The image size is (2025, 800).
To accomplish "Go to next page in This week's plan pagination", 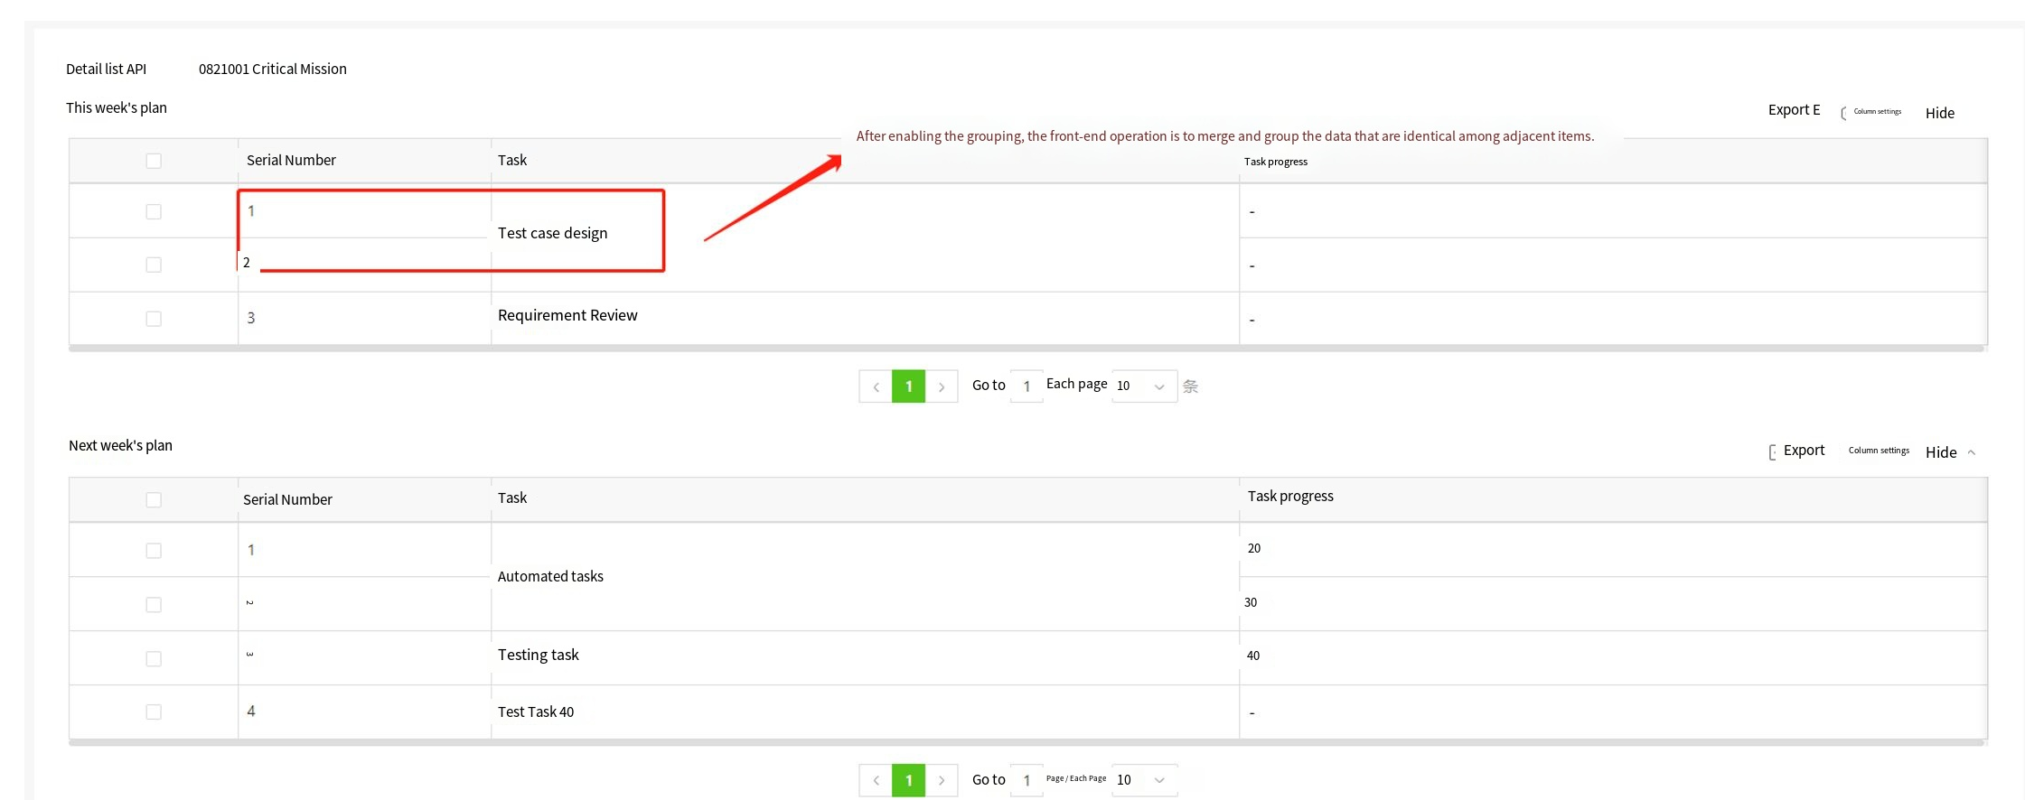I will [942, 386].
